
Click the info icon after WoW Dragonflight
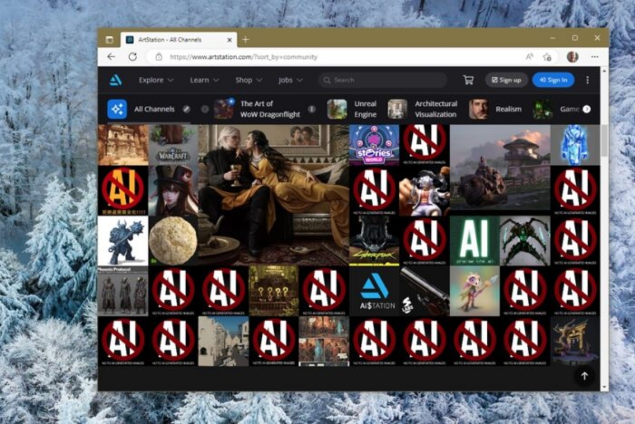coord(312,109)
